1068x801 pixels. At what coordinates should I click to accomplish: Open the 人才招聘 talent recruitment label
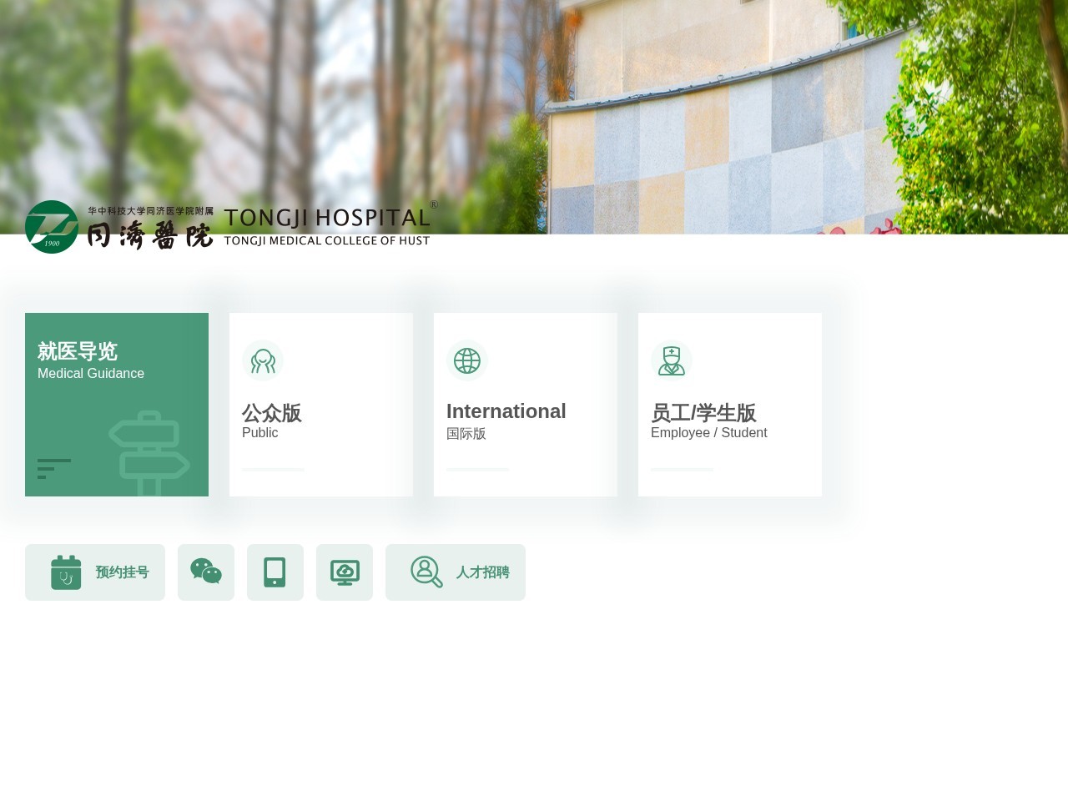[482, 572]
